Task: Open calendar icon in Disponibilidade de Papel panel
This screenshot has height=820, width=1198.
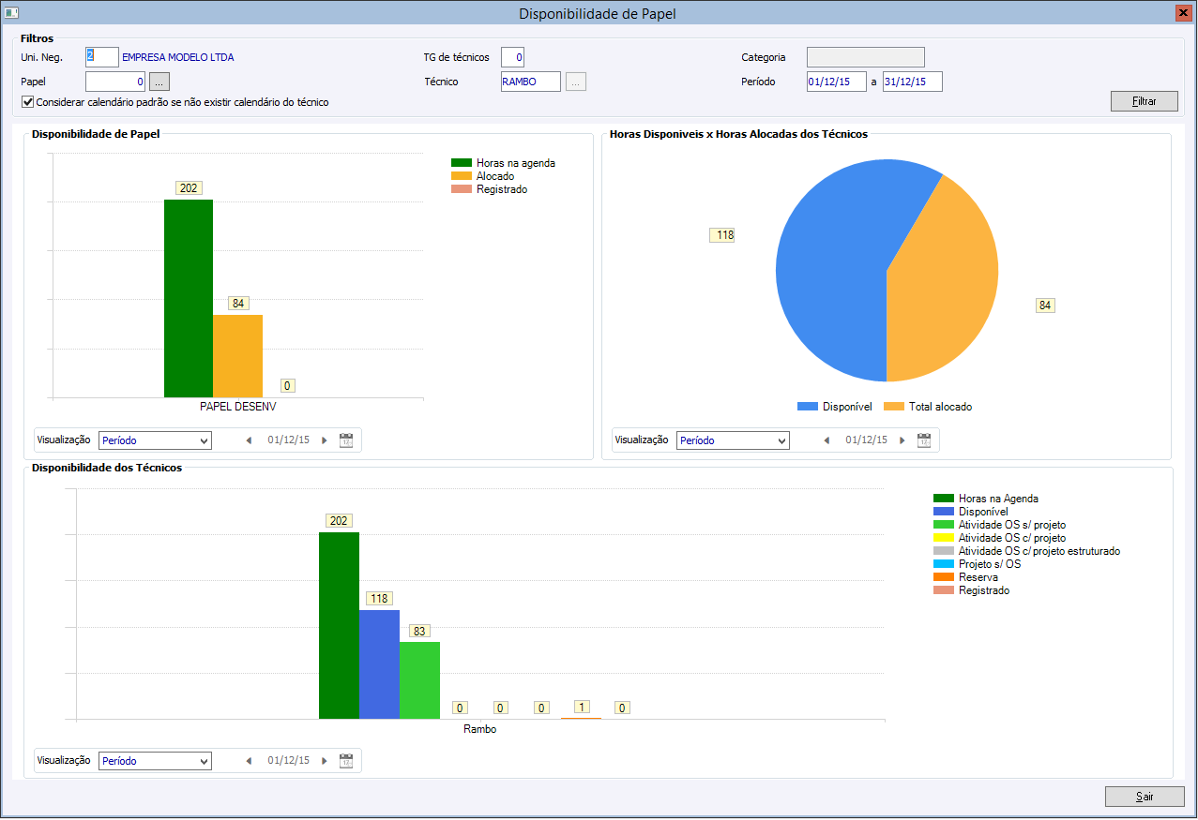Action: [x=346, y=440]
